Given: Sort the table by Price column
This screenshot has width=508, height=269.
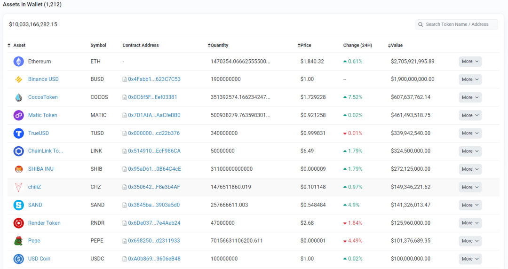Looking at the screenshot, I should (304, 45).
